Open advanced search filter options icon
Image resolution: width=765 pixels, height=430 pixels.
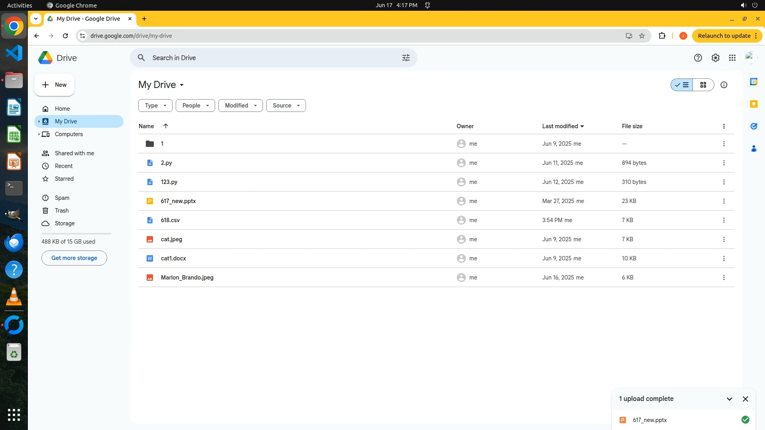[x=406, y=58]
